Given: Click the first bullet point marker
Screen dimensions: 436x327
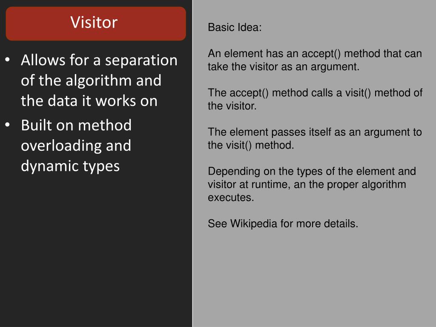Looking at the screenshot, I should point(8,60).
